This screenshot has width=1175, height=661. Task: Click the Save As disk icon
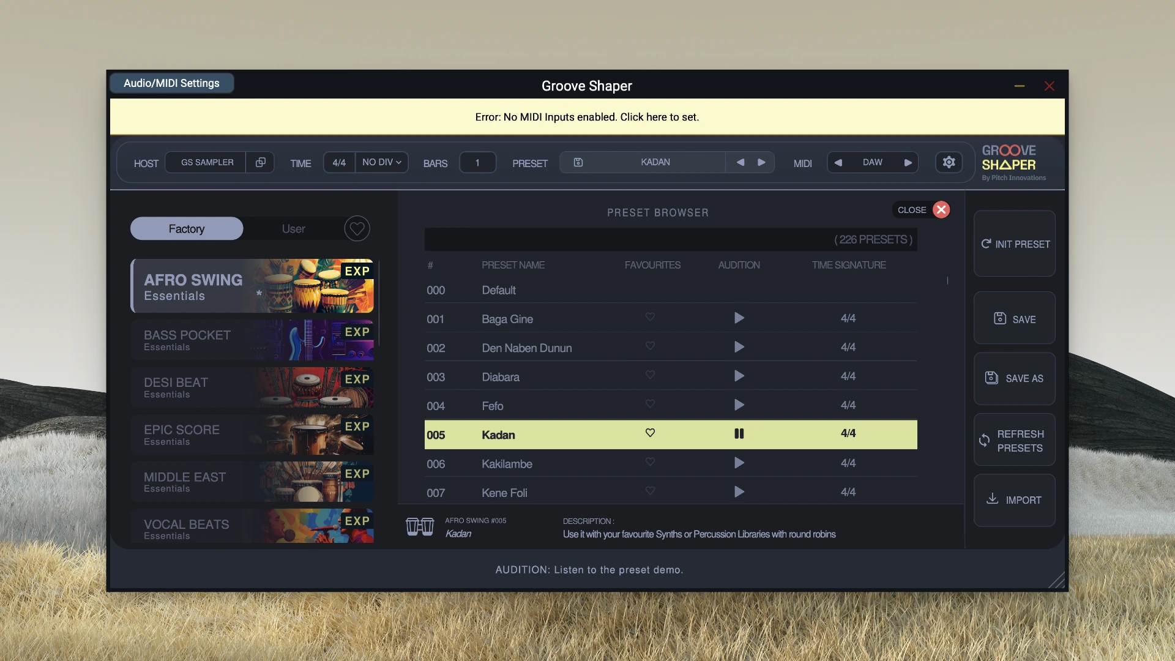pos(992,378)
